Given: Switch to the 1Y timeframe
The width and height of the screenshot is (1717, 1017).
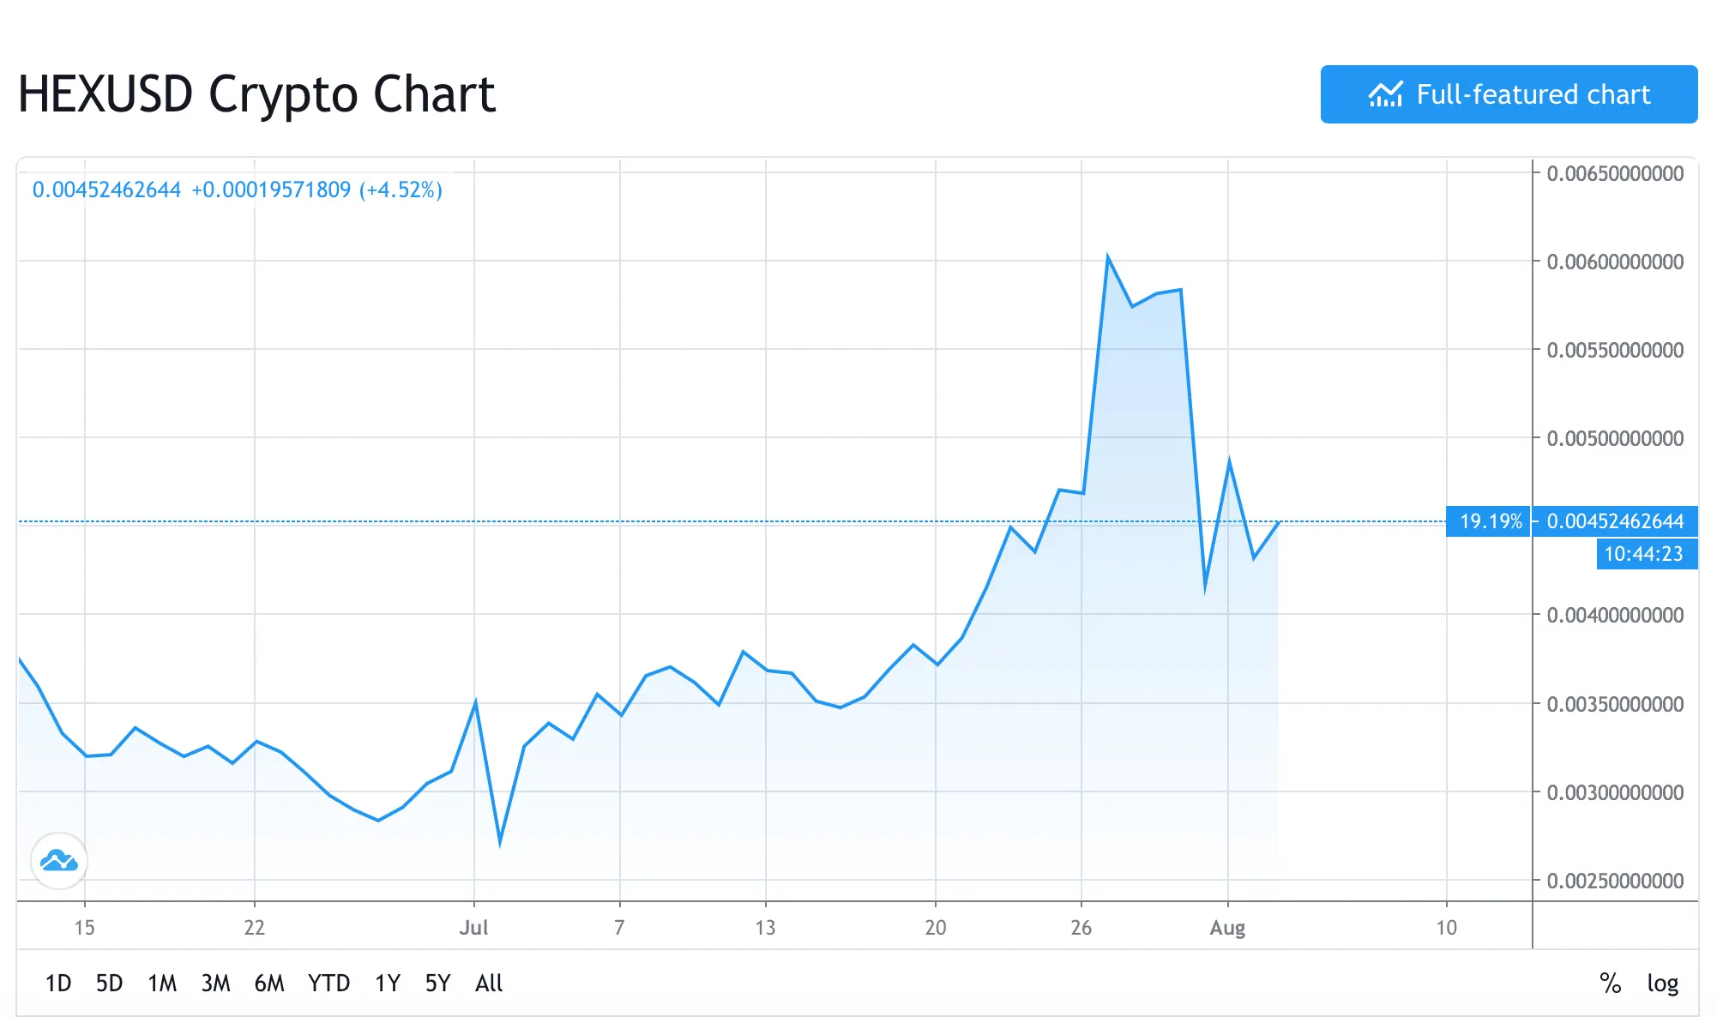Looking at the screenshot, I should point(386,984).
